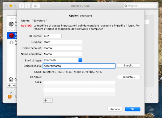162x118 pixels.
Task: Select the red rose avatar user
Action: 11,35
